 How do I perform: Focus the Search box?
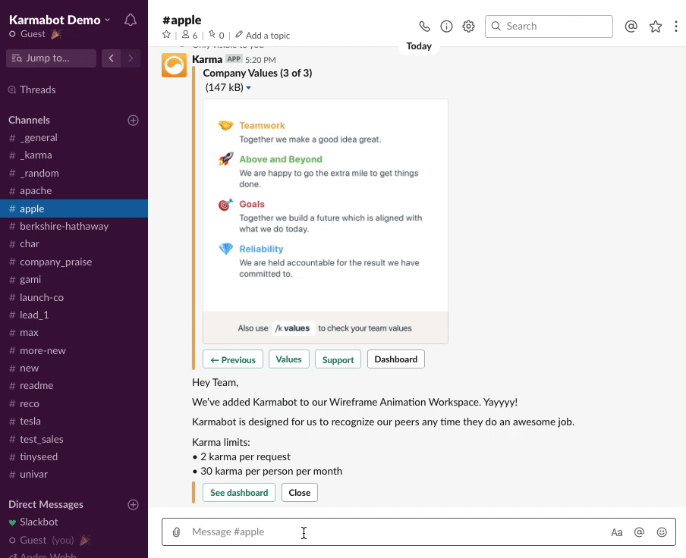click(x=549, y=27)
